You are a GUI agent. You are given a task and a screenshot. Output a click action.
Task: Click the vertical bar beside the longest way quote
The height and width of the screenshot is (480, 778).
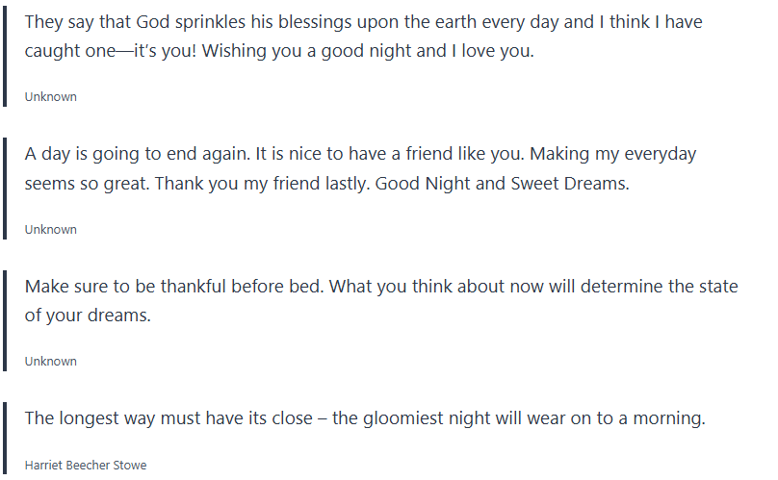(5, 440)
